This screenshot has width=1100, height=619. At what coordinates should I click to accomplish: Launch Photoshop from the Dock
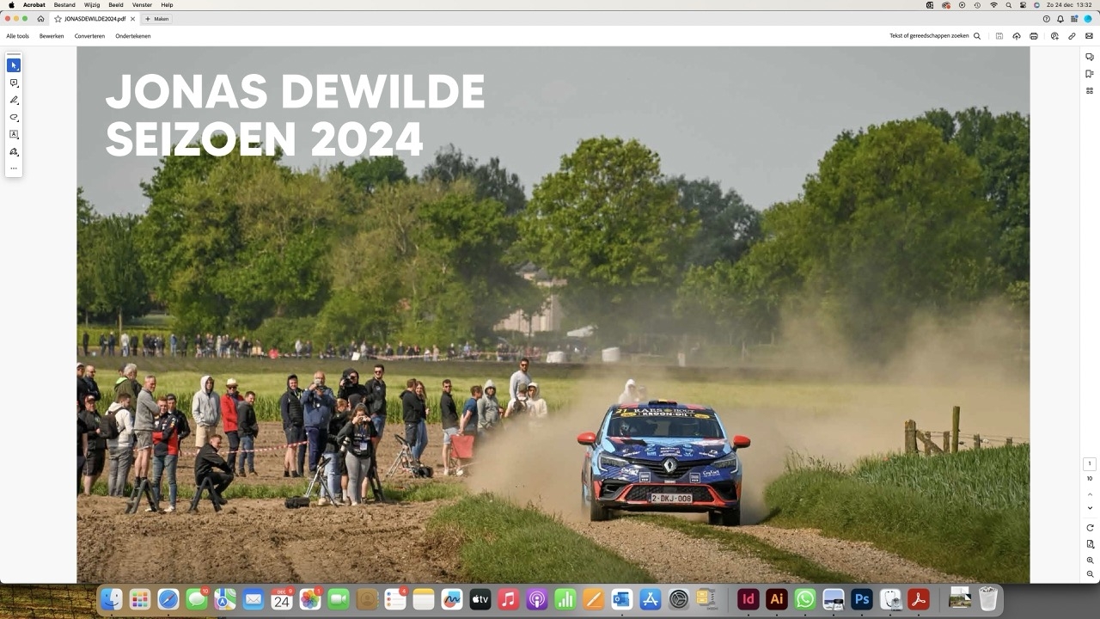860,598
